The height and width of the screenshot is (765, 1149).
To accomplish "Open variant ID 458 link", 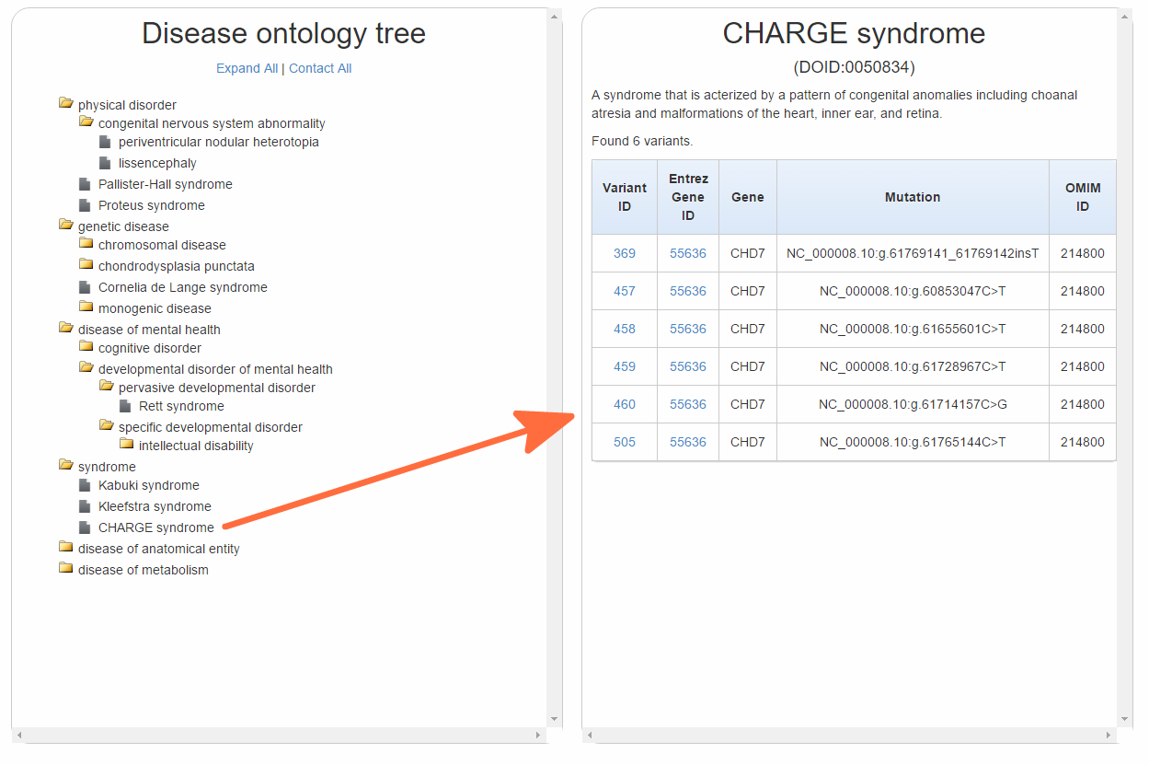I will (x=625, y=329).
